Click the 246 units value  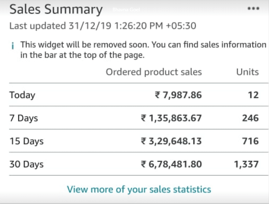(251, 118)
